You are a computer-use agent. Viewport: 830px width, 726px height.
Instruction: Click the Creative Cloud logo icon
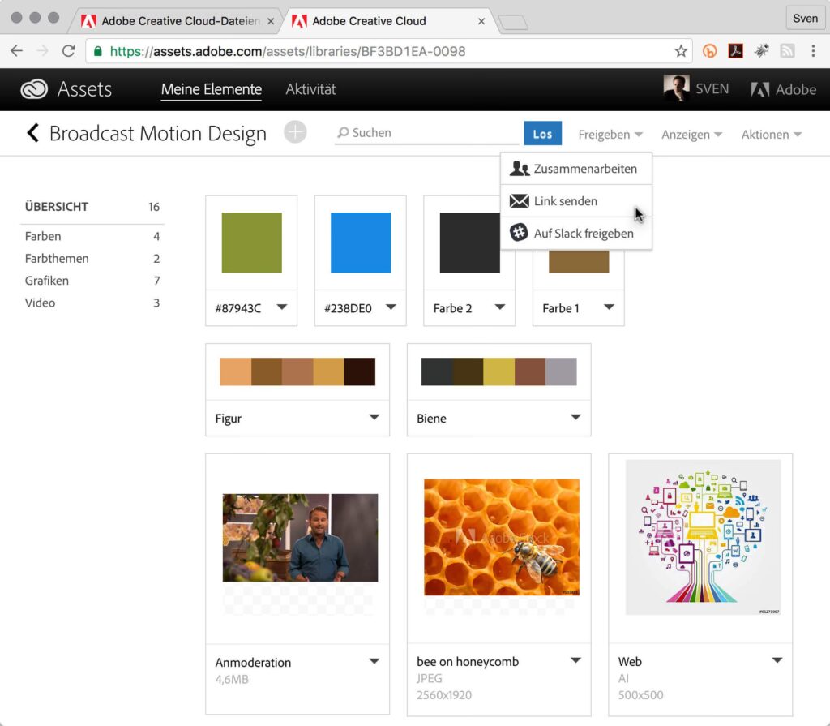click(x=34, y=89)
